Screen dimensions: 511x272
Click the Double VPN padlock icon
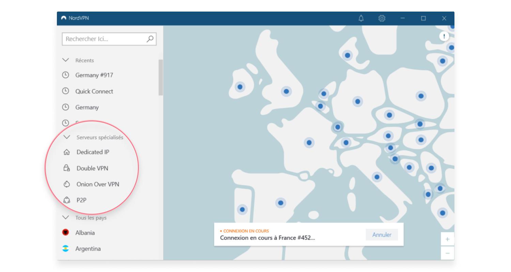click(67, 168)
